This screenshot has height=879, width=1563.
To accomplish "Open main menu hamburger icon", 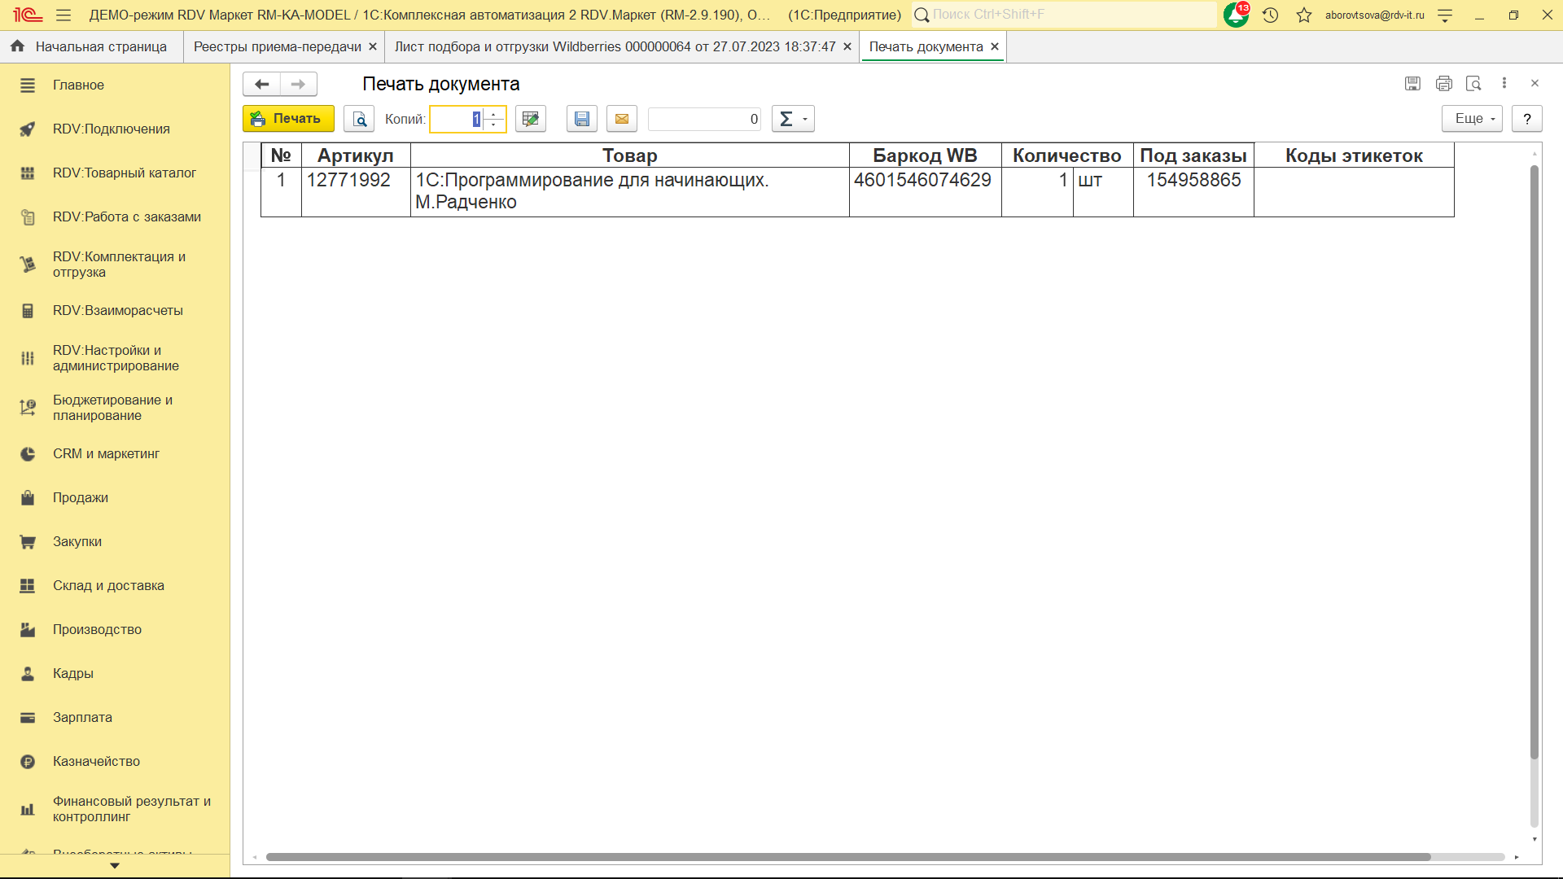I will coord(63,15).
